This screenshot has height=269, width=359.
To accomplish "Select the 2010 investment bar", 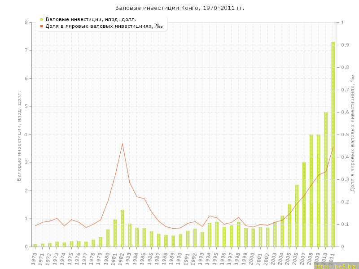I will click(326, 179).
